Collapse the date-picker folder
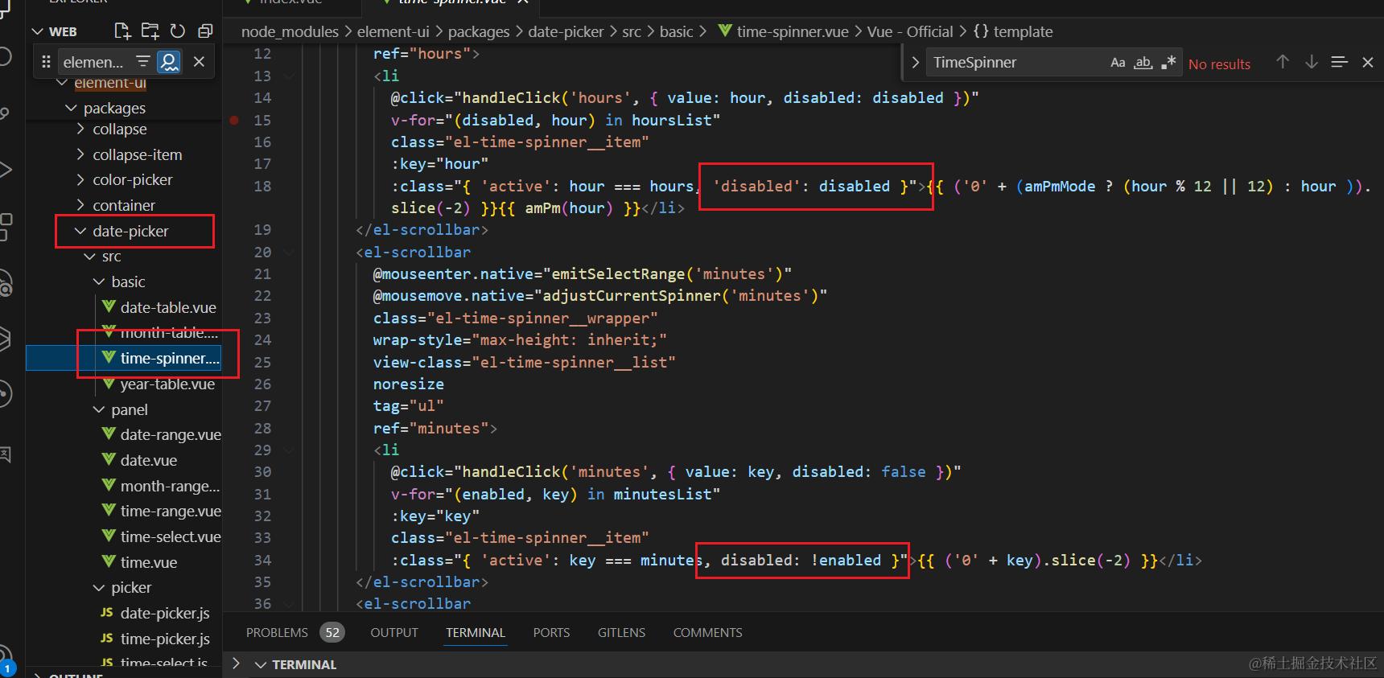Screen dimensions: 1384x678 pos(80,231)
